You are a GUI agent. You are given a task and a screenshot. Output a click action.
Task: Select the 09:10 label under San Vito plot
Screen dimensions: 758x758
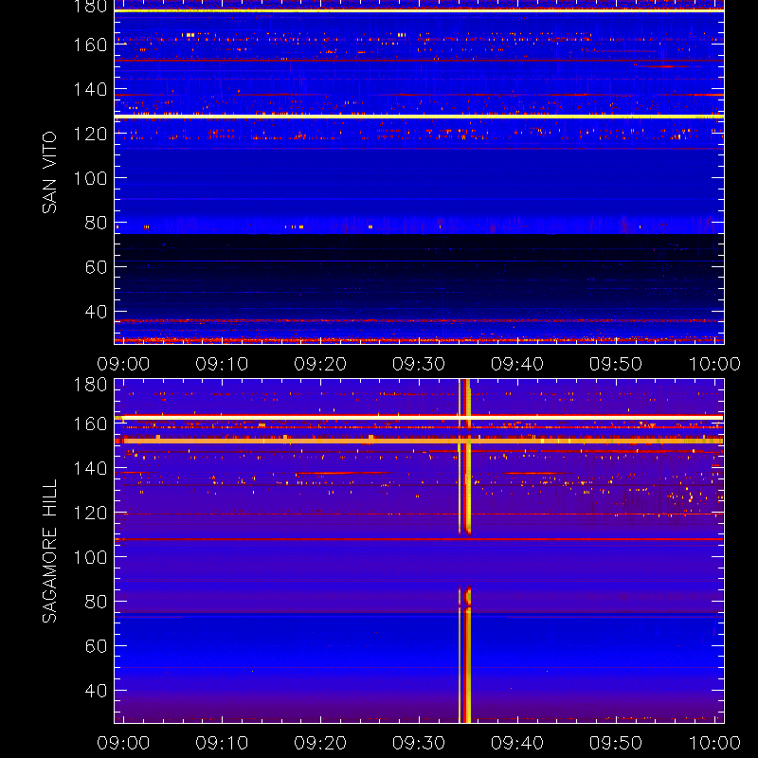[222, 364]
